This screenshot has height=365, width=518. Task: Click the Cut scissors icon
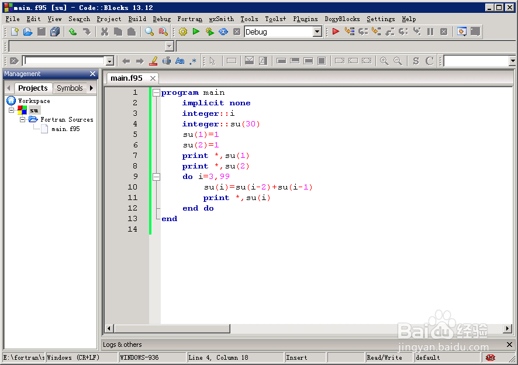(105, 32)
